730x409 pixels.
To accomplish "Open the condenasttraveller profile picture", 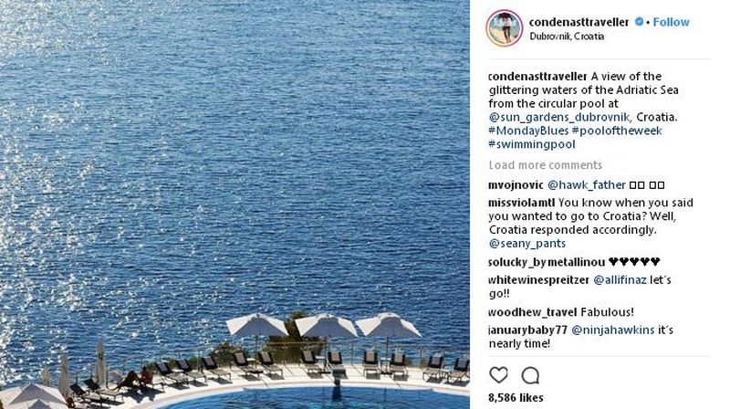I will (x=505, y=28).
